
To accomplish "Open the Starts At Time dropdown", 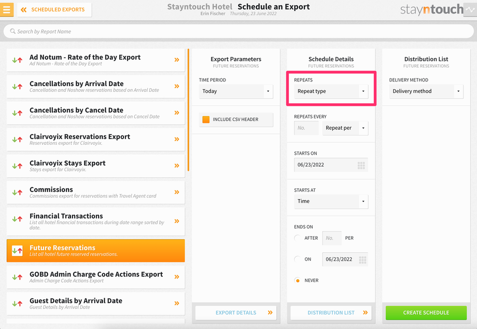I will pos(331,201).
